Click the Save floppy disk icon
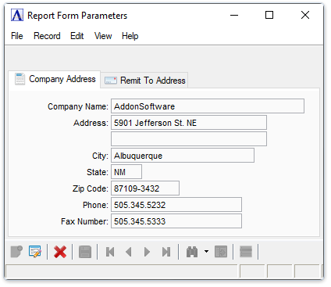Image resolution: width=331 pixels, height=287 pixels. (x=85, y=252)
